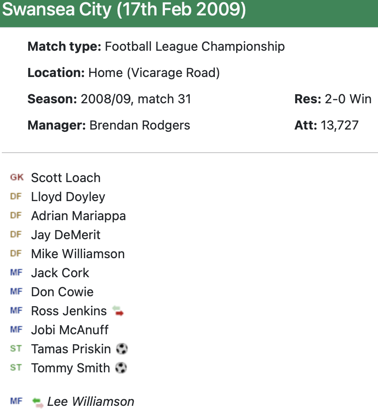Click the goal ball icon beside Tamas Priskin

(x=122, y=349)
